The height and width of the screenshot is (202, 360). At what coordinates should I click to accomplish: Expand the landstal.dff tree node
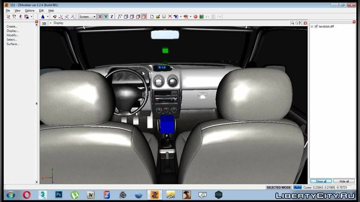pyautogui.click(x=312, y=26)
